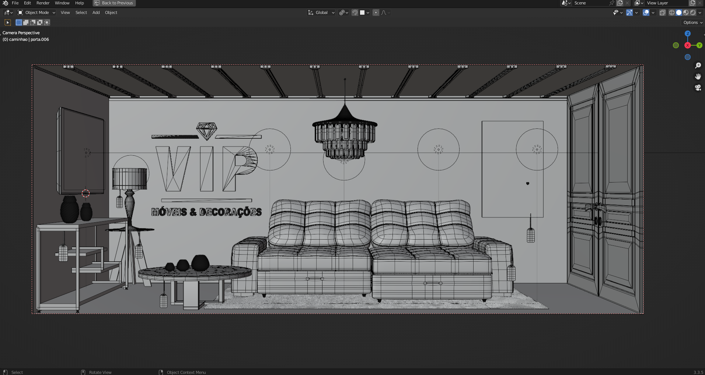705x375 pixels.
Task: Click the Back to Previous button
Action: 114,3
